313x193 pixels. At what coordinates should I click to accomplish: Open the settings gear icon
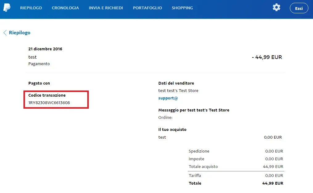276,8
